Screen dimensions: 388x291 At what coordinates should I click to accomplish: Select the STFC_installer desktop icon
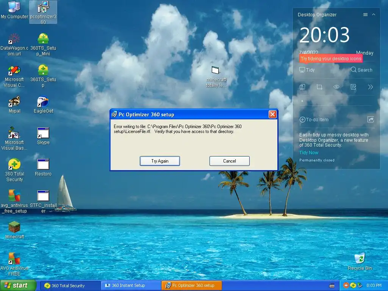(x=43, y=202)
